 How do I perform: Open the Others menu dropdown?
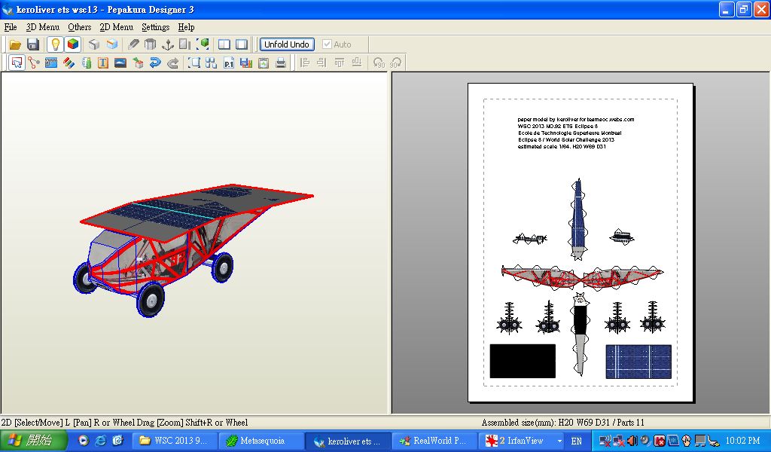coord(79,27)
